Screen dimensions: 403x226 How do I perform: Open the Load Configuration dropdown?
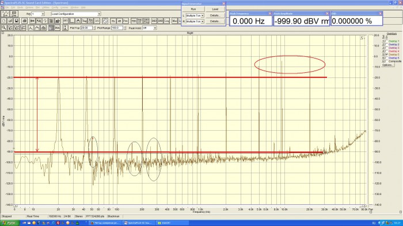pyautogui.click(x=76, y=14)
